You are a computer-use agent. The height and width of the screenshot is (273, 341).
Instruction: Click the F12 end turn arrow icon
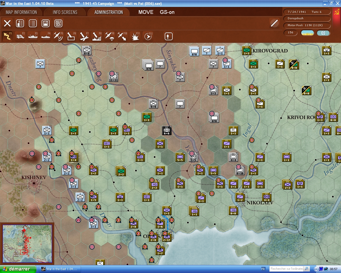pyautogui.click(x=148, y=36)
